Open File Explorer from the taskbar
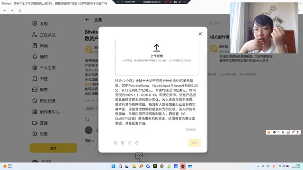303x170 pixels. [134, 166]
